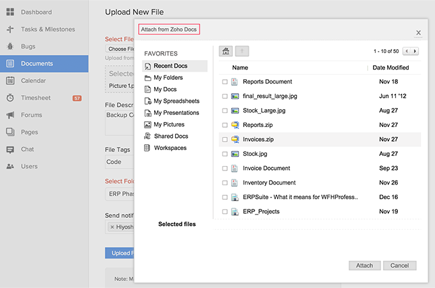Open My Spreadsheets in Favorites
This screenshot has height=288, width=435.
(176, 101)
